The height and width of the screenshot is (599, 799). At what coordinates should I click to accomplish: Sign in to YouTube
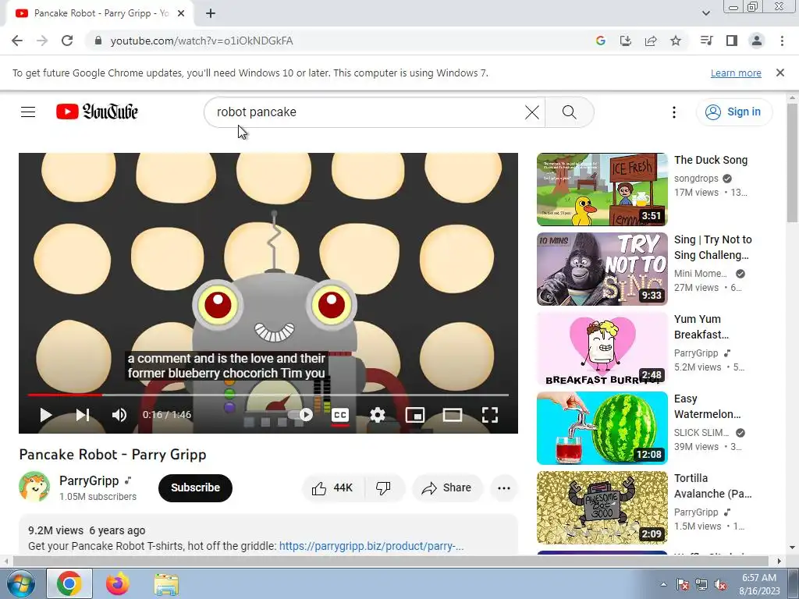pos(733,112)
